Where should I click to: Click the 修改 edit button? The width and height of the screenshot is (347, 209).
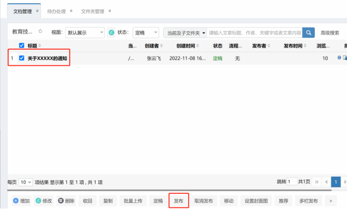(x=44, y=201)
